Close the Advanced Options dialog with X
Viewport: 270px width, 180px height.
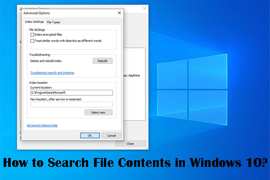tap(119, 13)
